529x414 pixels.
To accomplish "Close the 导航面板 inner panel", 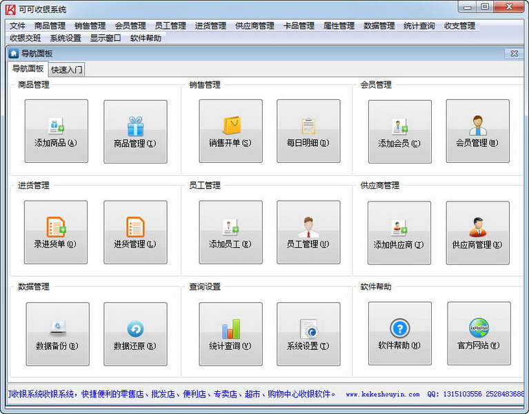I will coord(514,54).
